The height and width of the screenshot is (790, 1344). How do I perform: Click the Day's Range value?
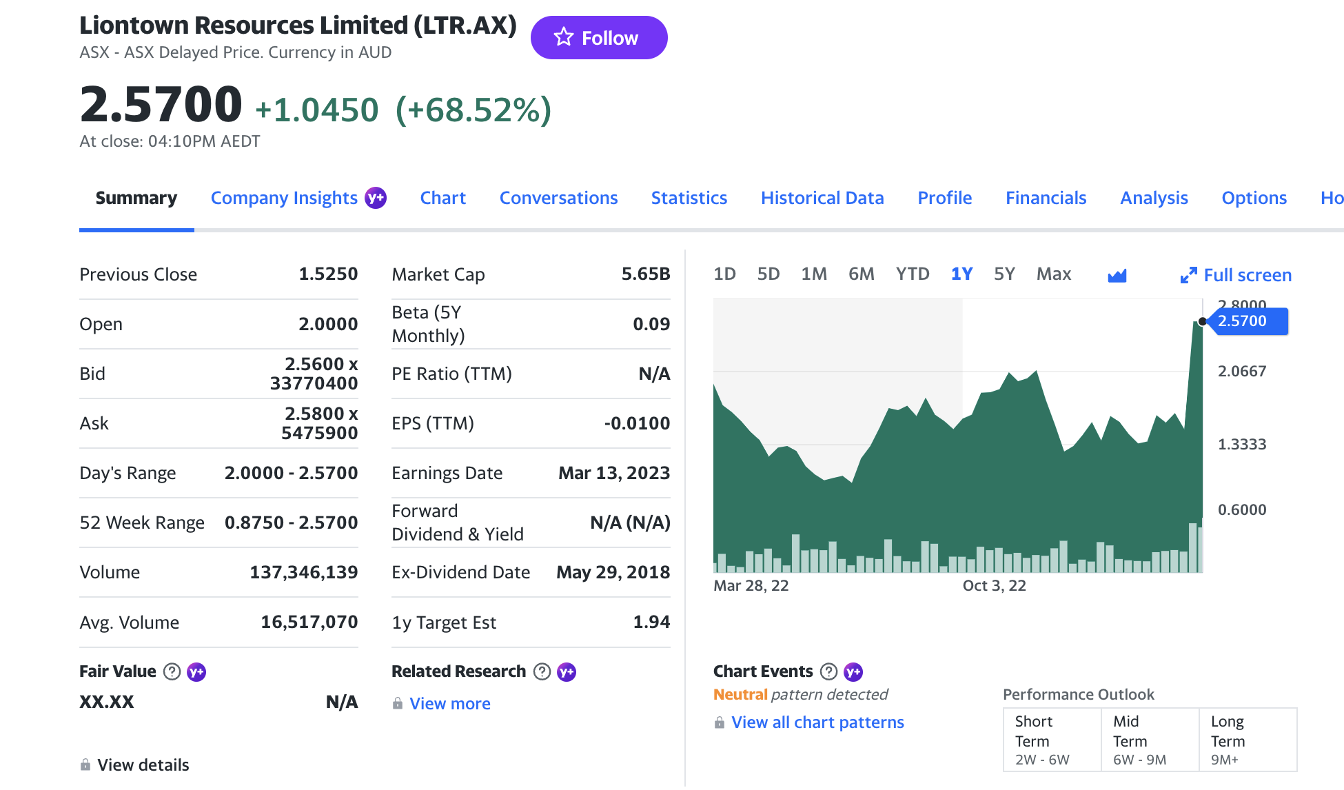(x=292, y=473)
